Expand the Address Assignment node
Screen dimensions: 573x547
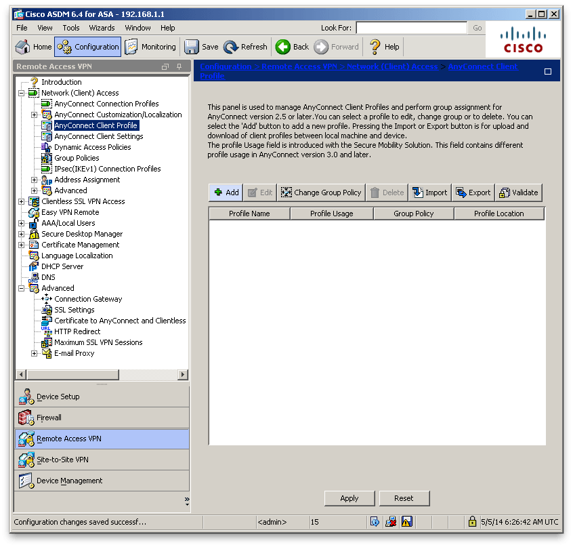point(34,180)
